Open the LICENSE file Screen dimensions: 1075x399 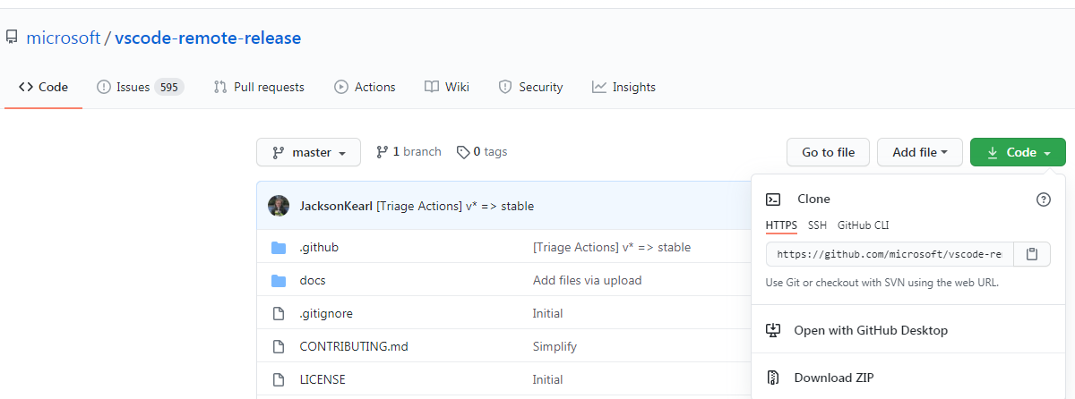[322, 379]
